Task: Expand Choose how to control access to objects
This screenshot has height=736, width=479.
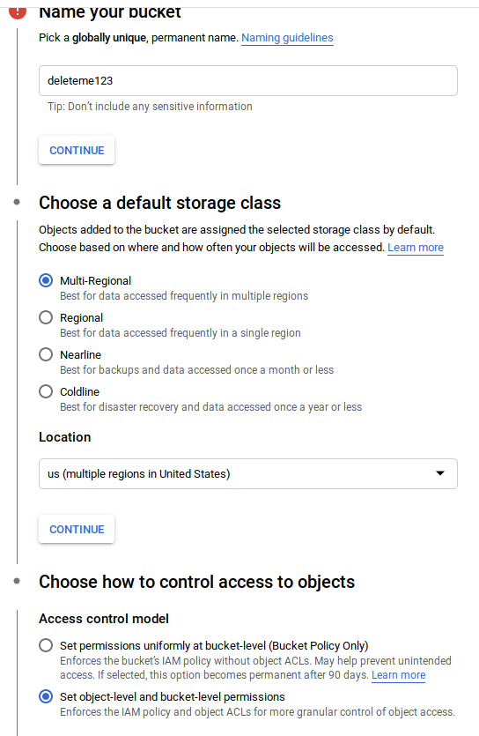Action: coord(197,582)
